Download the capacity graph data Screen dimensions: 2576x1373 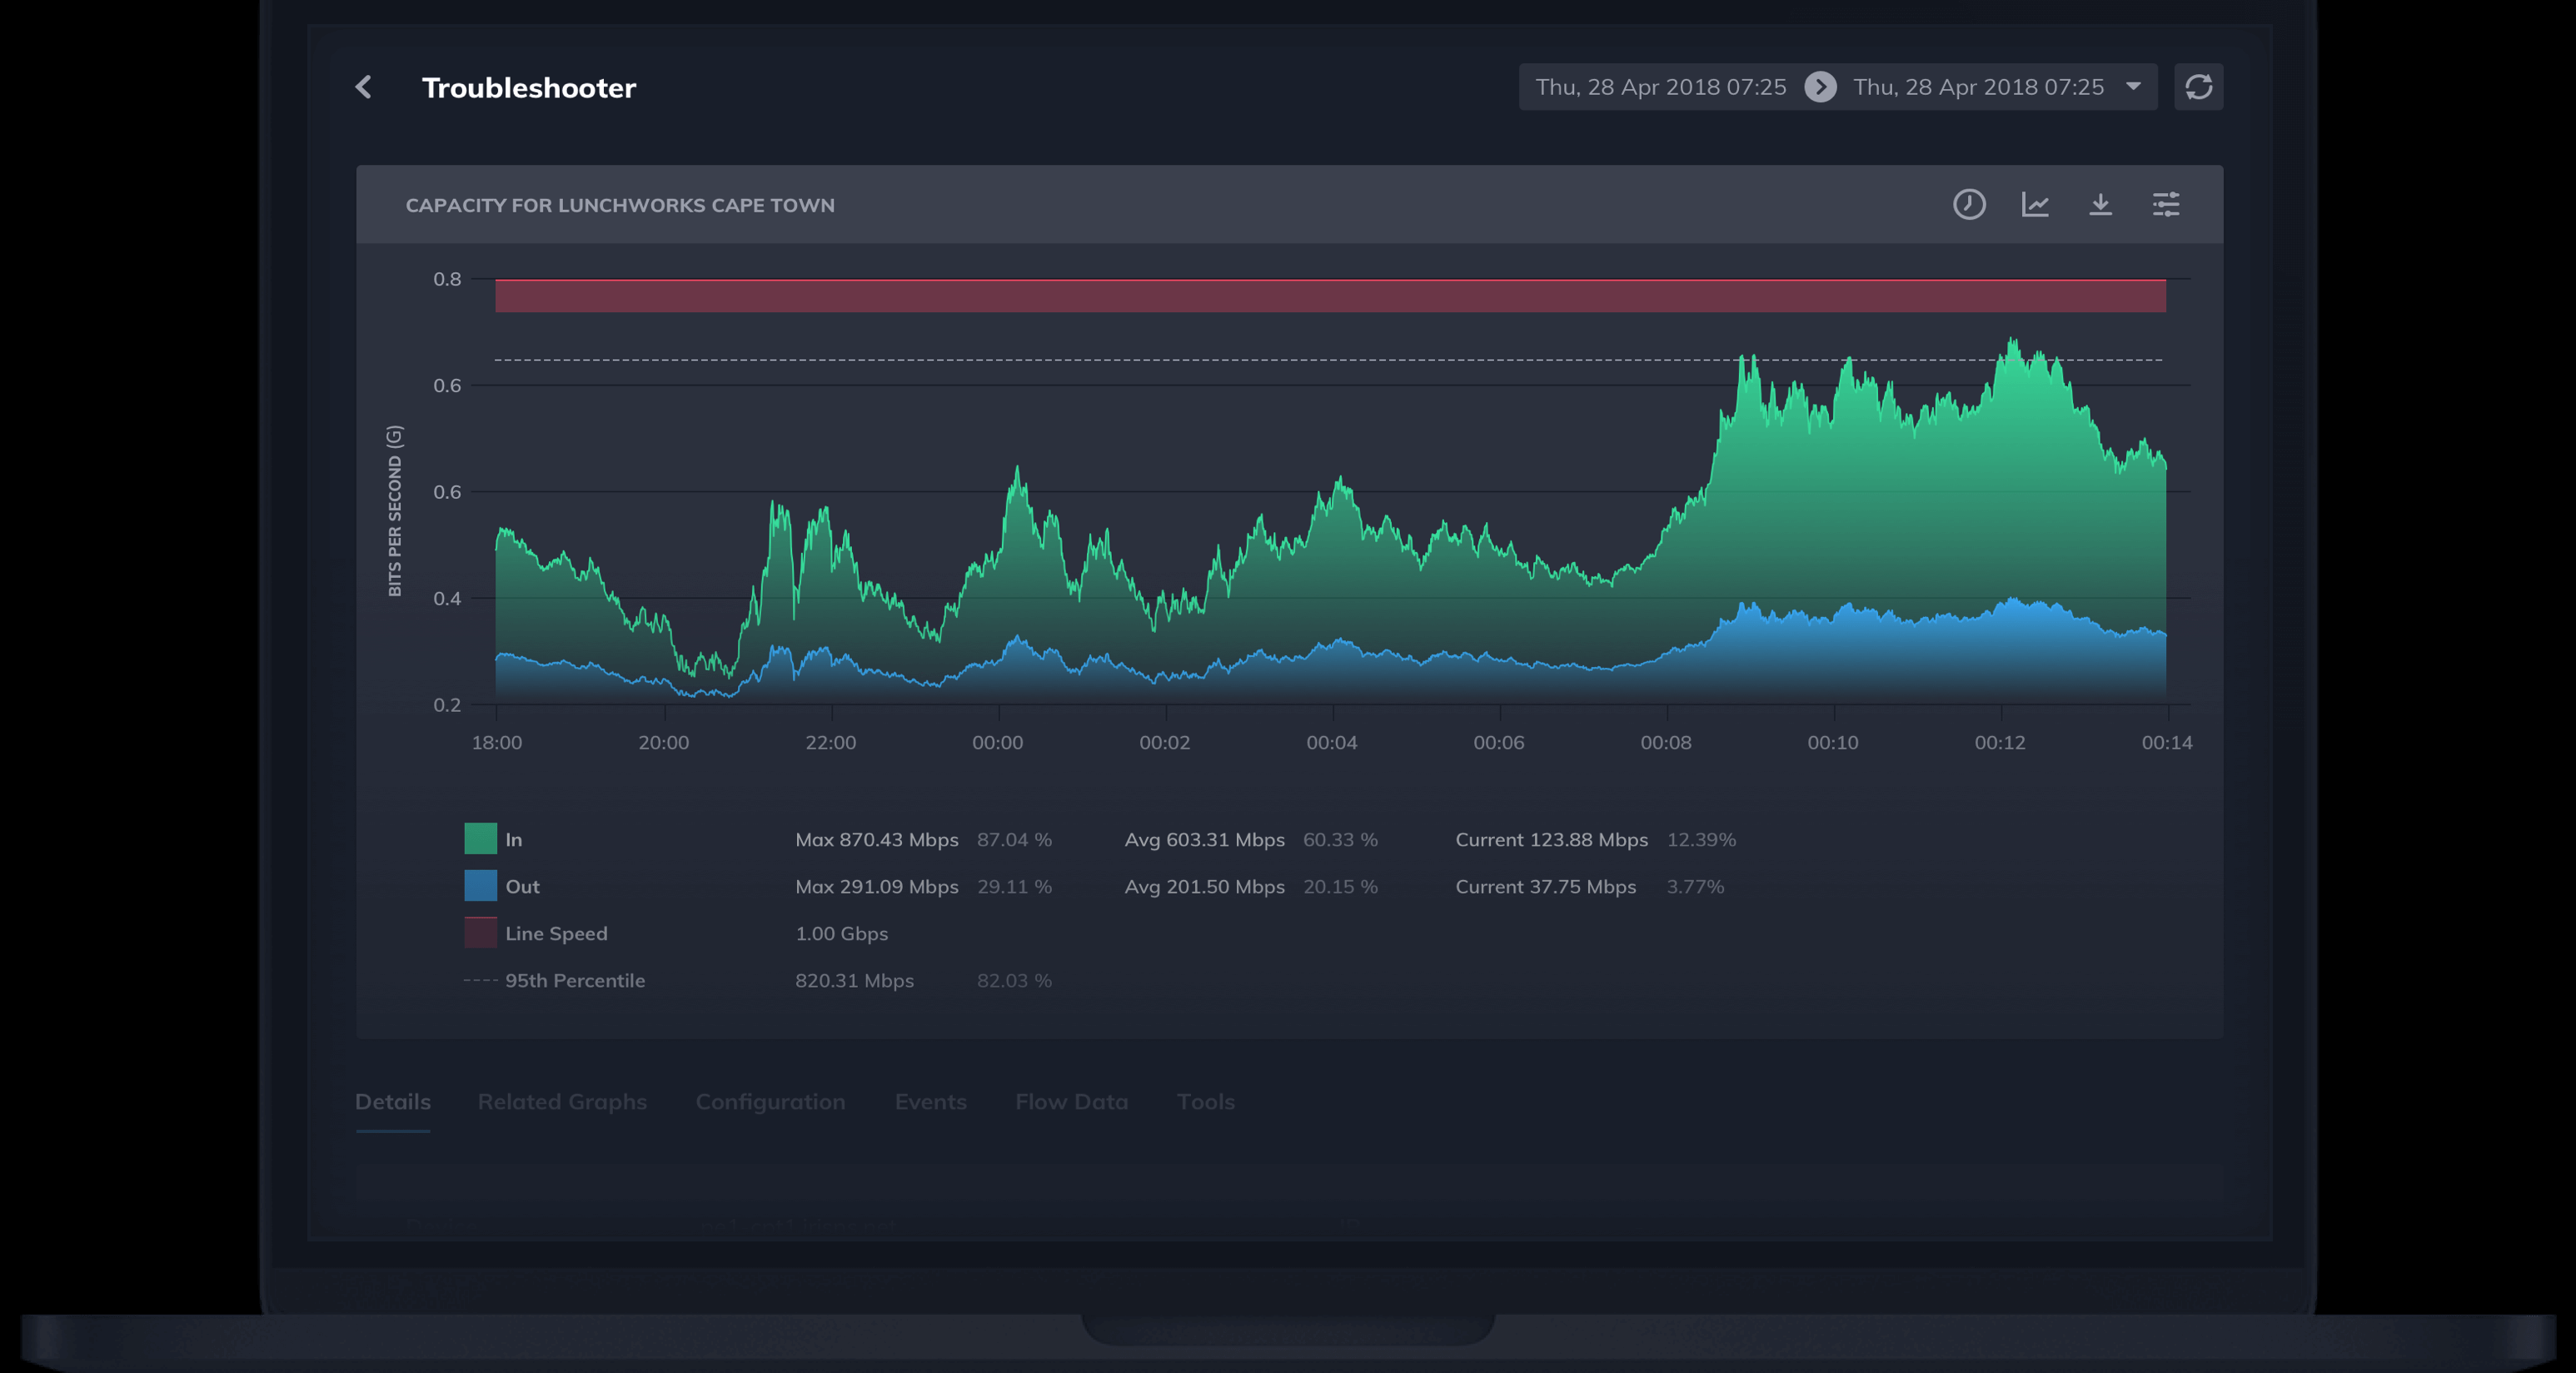(x=2101, y=205)
